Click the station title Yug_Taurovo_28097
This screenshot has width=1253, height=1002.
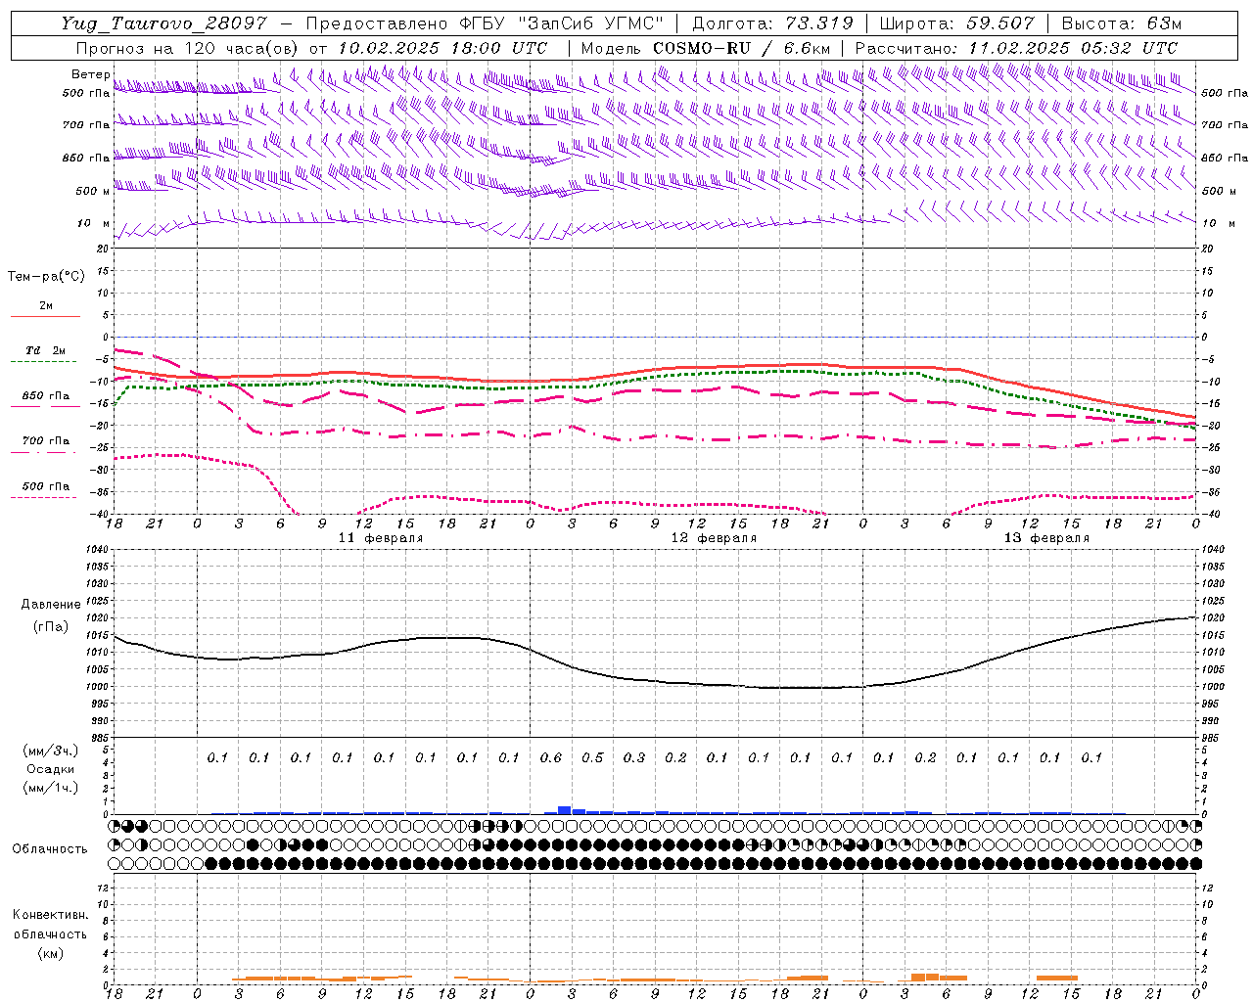tap(163, 23)
